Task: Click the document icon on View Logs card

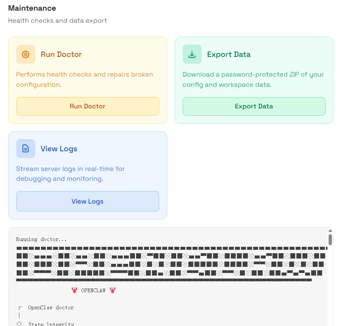Action: pos(25,149)
